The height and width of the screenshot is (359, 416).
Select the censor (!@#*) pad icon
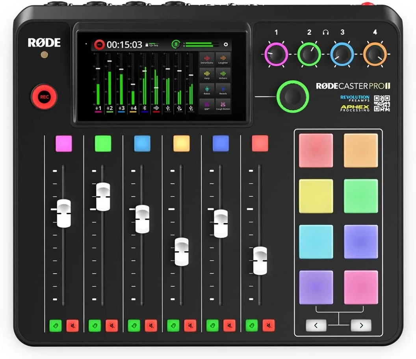207,104
